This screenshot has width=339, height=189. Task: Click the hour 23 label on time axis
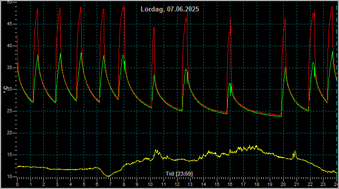point(323,185)
